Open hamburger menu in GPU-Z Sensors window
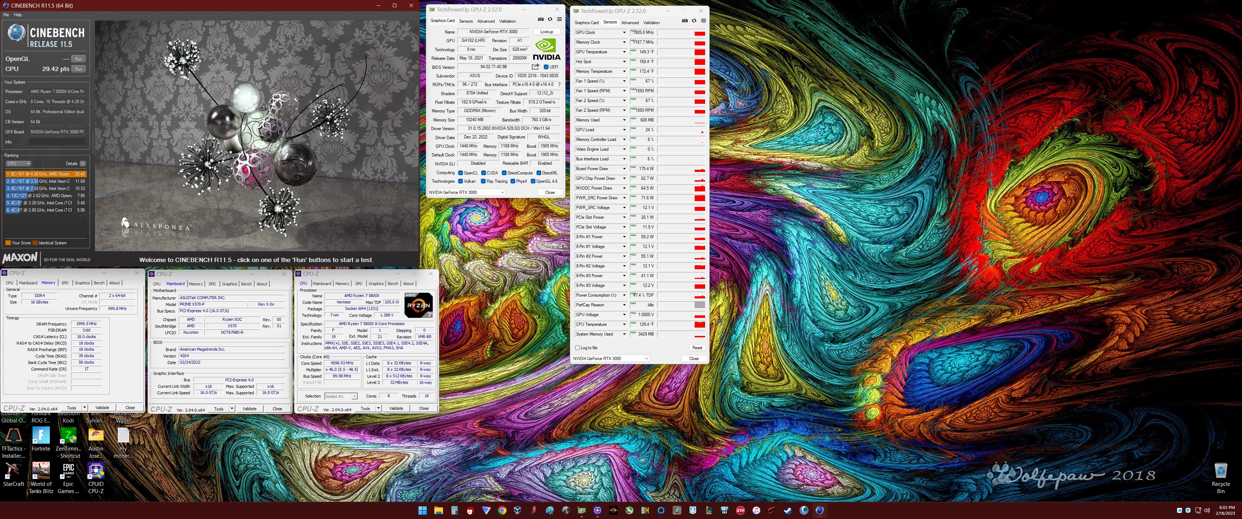The height and width of the screenshot is (519, 1242). click(x=703, y=21)
